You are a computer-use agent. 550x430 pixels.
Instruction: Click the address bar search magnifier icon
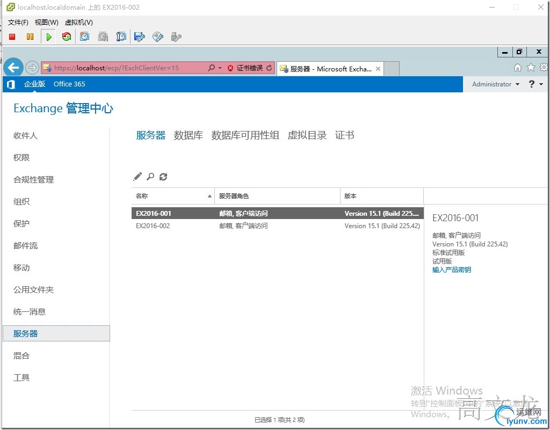point(211,68)
